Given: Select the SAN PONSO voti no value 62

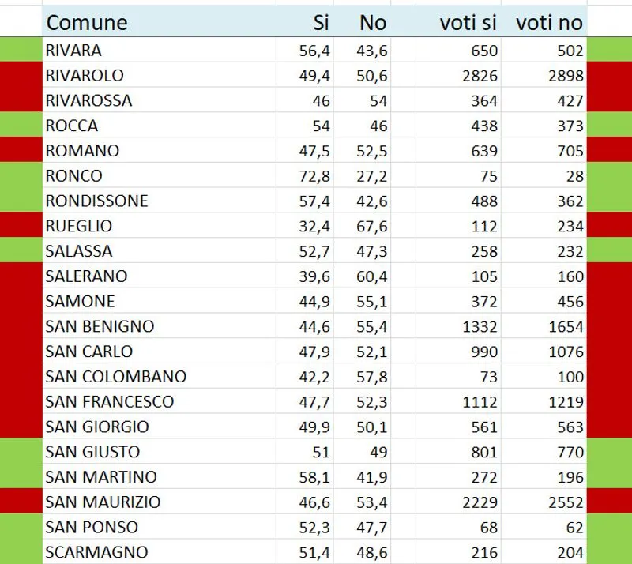Looking at the screenshot, I should pos(545,527).
